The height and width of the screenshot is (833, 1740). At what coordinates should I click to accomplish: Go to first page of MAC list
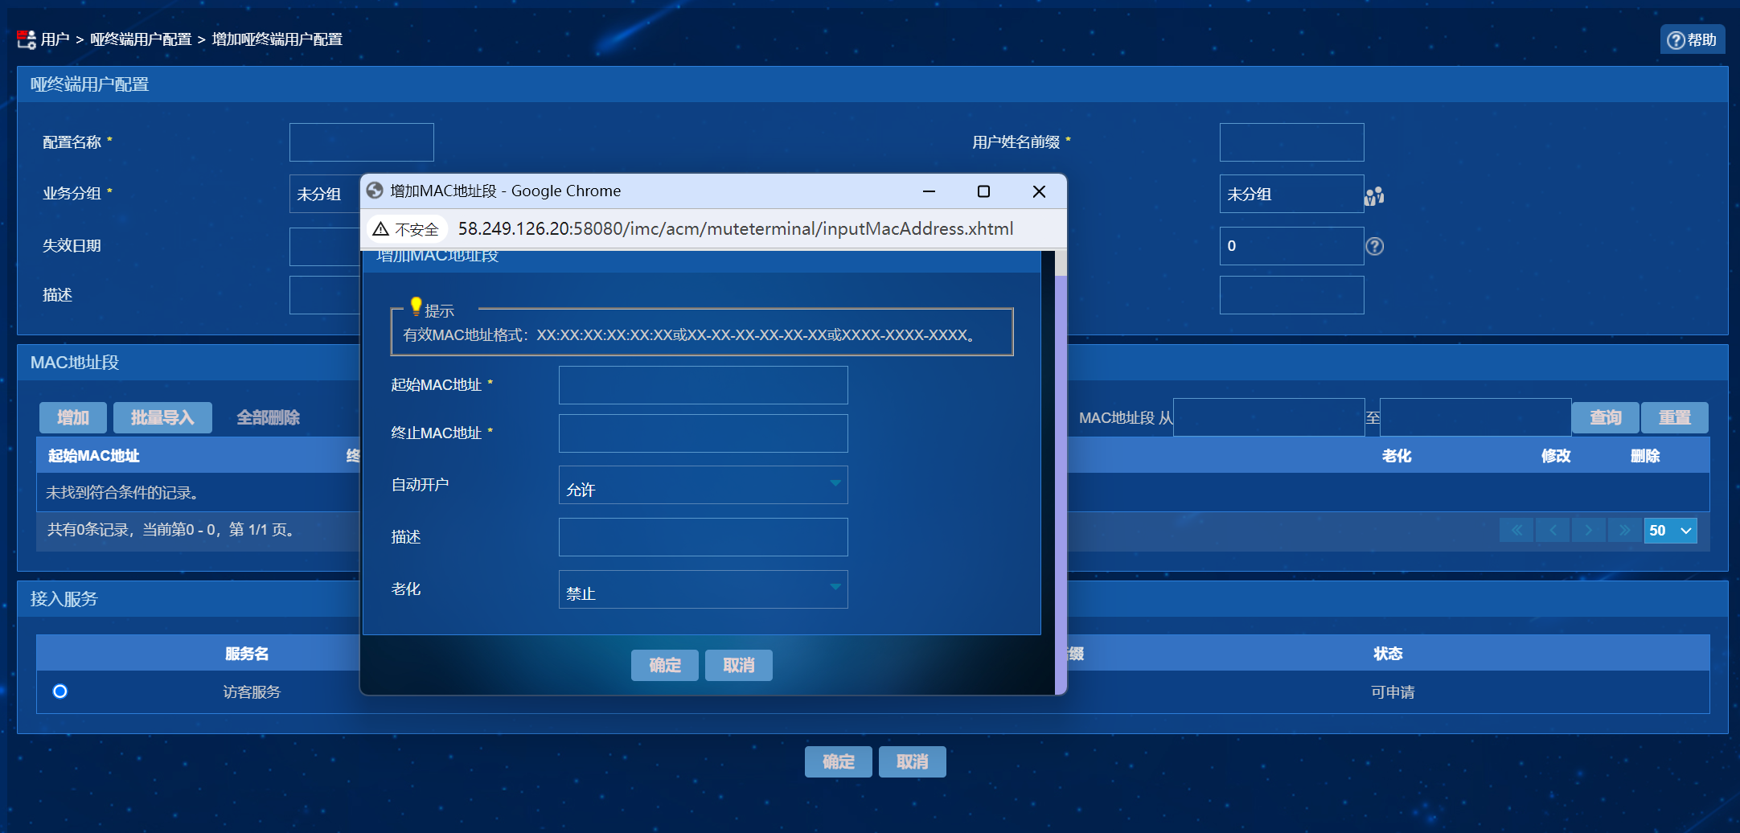[x=1516, y=530]
